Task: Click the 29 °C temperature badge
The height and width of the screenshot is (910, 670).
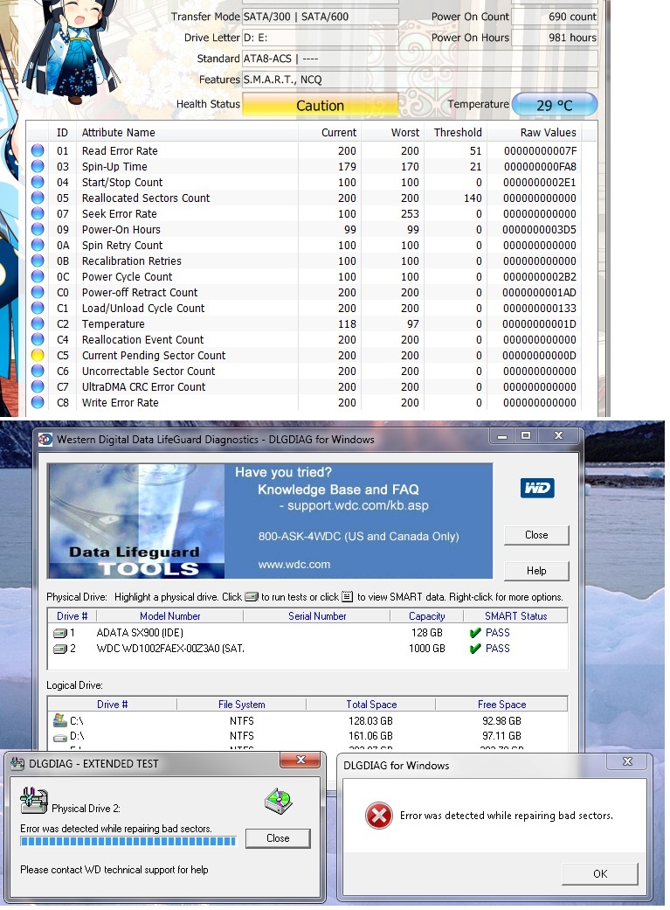Action: point(555,105)
